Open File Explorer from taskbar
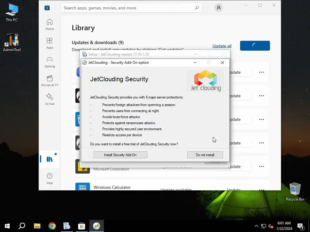This screenshot has height=232, width=310. coord(37,226)
